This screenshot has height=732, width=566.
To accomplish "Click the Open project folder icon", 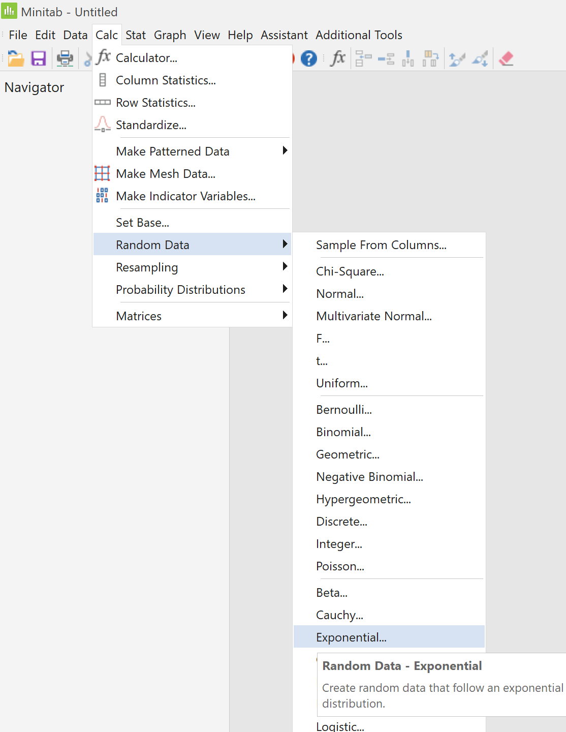I will click(x=16, y=59).
